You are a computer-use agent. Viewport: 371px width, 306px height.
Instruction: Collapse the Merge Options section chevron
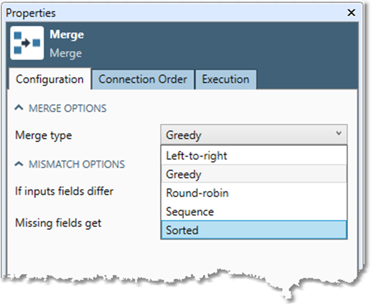[19, 108]
